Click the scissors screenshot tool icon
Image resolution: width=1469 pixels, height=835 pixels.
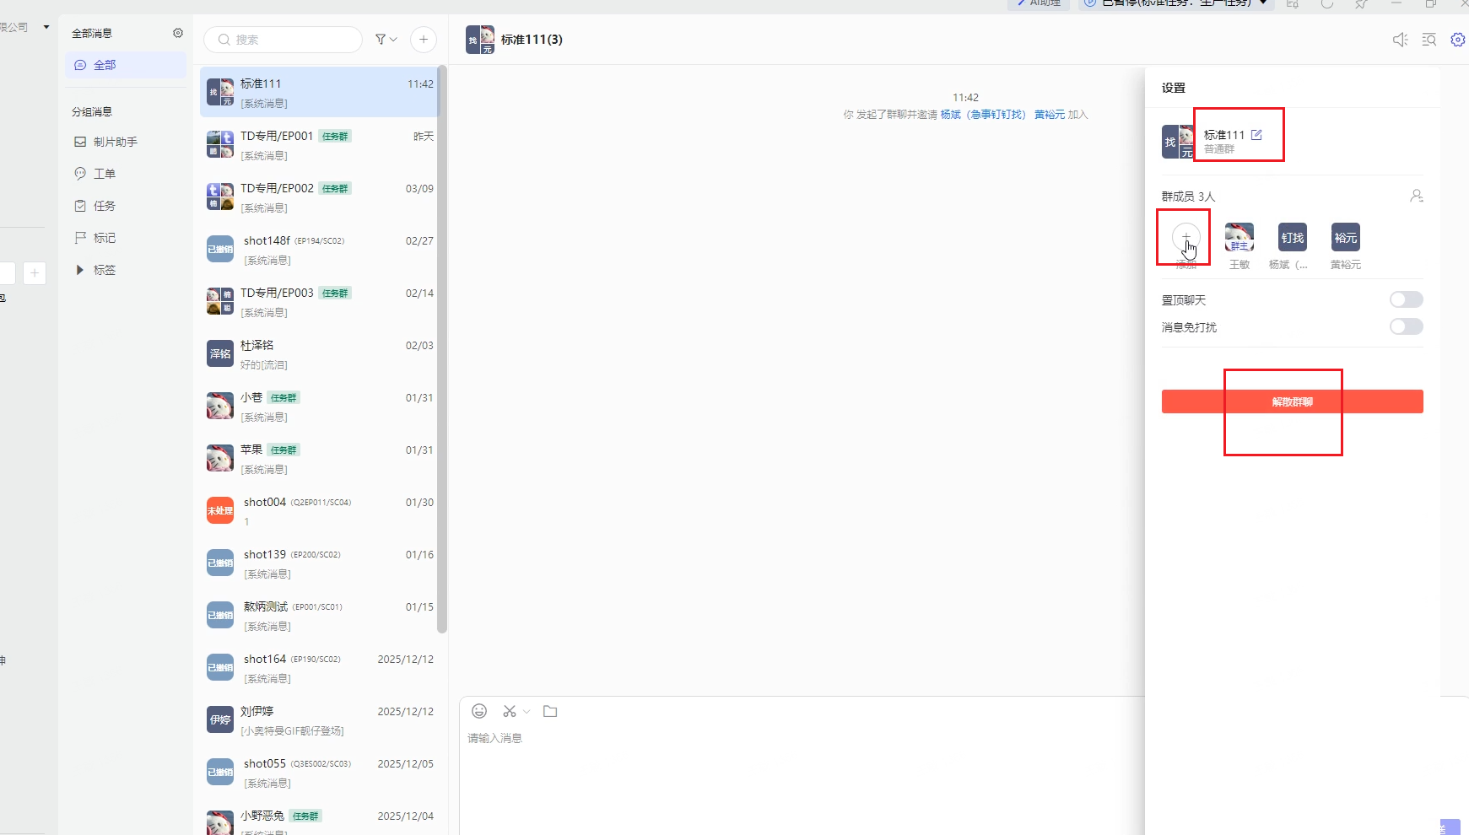click(509, 711)
